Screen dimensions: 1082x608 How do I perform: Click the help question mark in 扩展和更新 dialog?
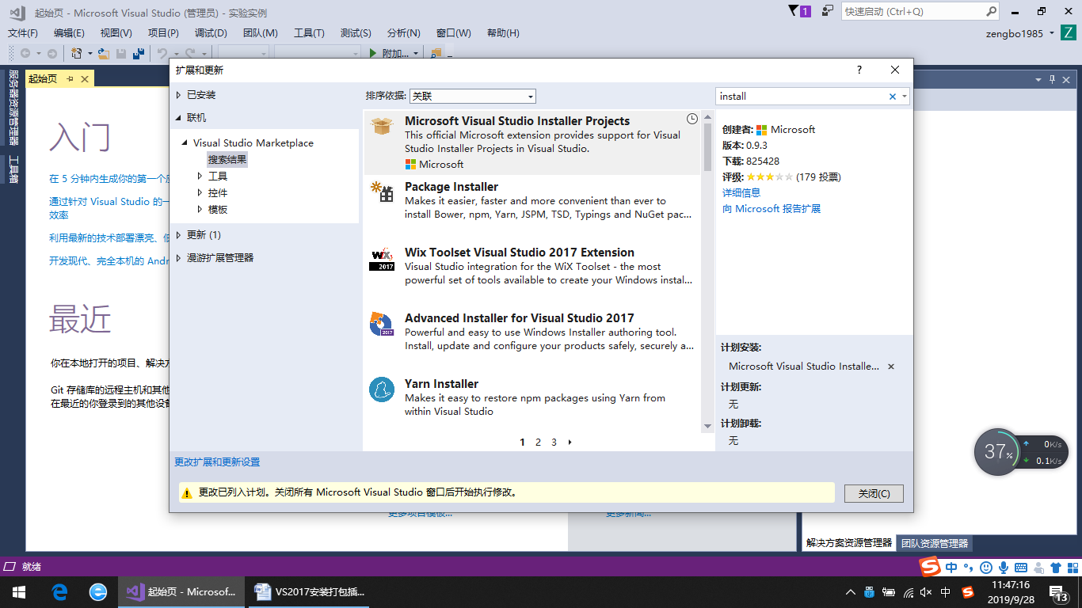859,70
